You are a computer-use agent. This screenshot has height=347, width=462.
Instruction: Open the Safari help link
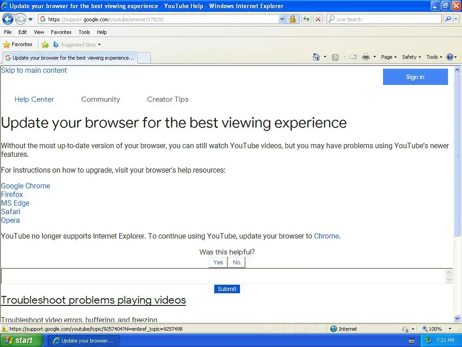click(11, 211)
